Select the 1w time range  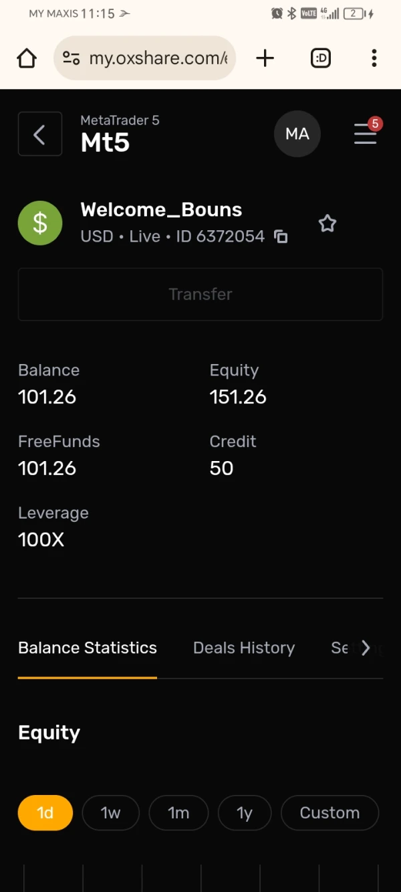pos(110,813)
